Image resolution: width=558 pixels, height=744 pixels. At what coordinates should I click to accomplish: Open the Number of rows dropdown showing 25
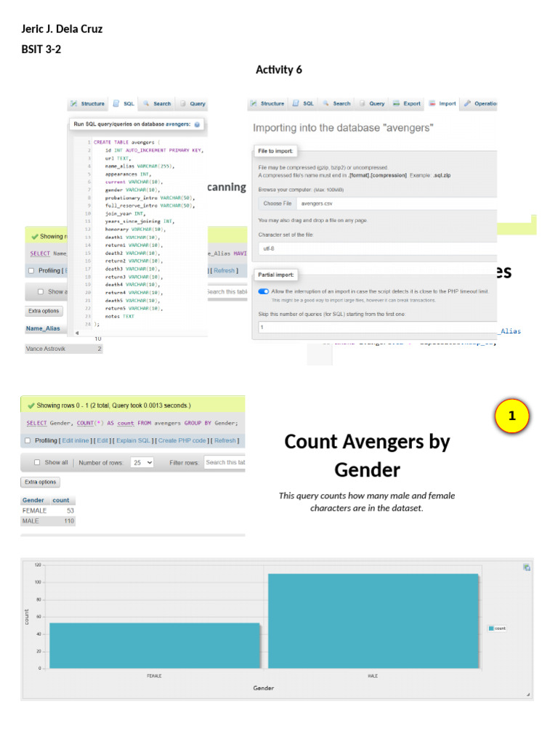tap(142, 462)
